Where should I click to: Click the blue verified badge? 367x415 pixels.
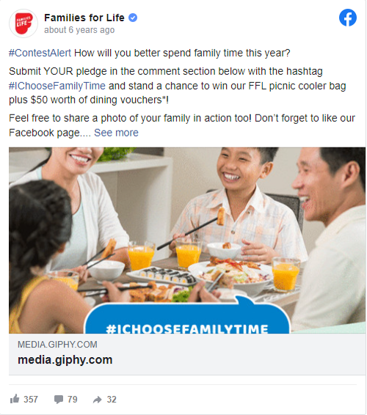[x=133, y=18]
